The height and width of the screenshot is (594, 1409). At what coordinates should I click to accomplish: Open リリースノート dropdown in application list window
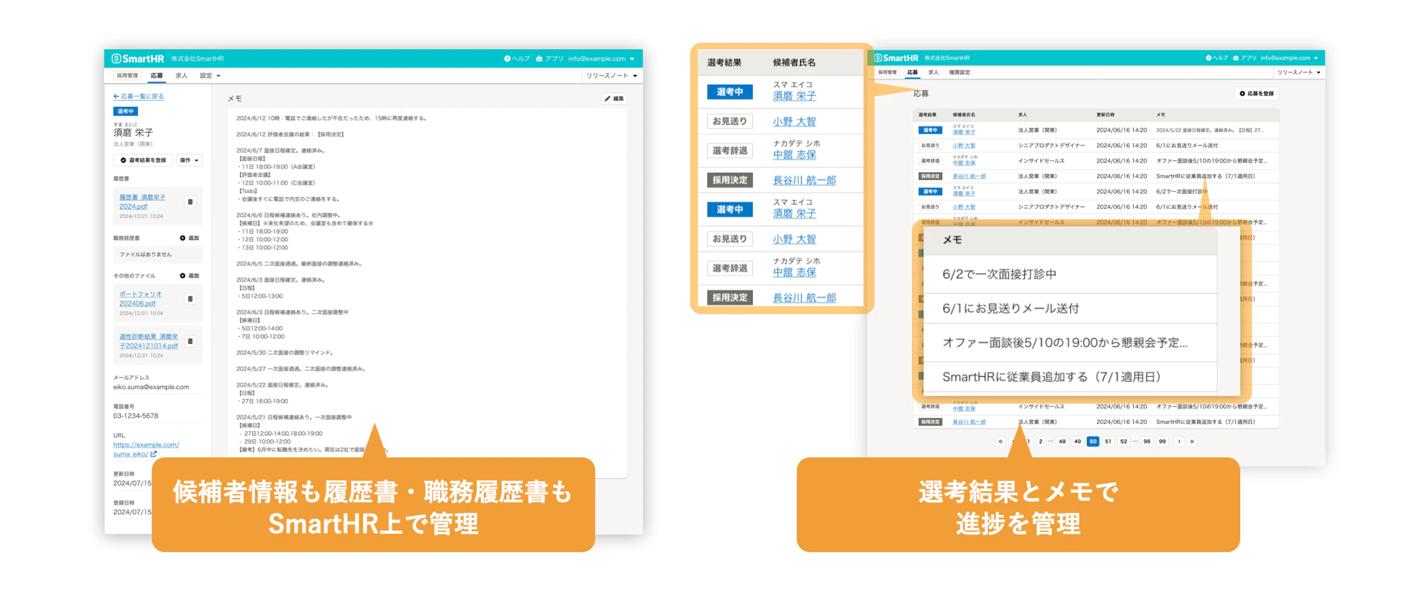coord(1299,72)
